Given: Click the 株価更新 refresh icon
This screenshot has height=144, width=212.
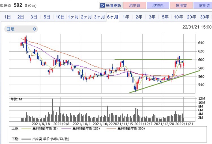Looking at the screenshot, I should pyautogui.click(x=102, y=5).
